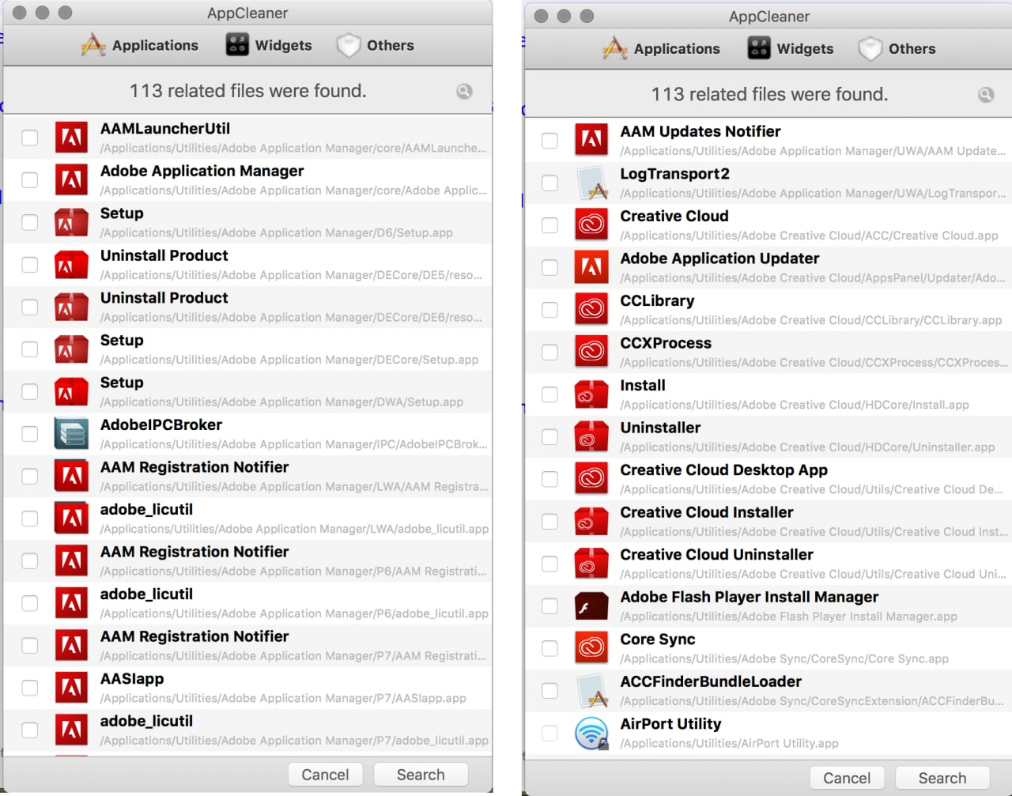Switch to Widgets tab in left window
This screenshot has height=796, width=1012.
269,45
